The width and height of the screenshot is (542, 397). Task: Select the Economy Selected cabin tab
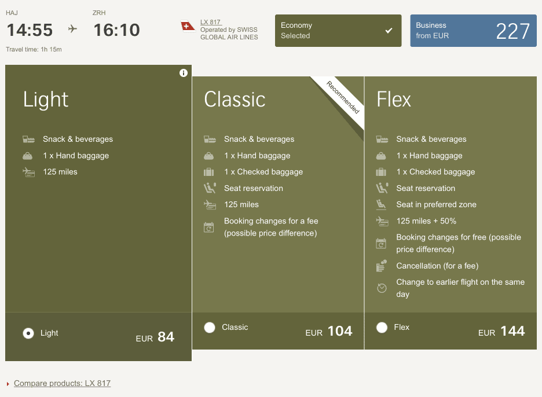point(338,31)
